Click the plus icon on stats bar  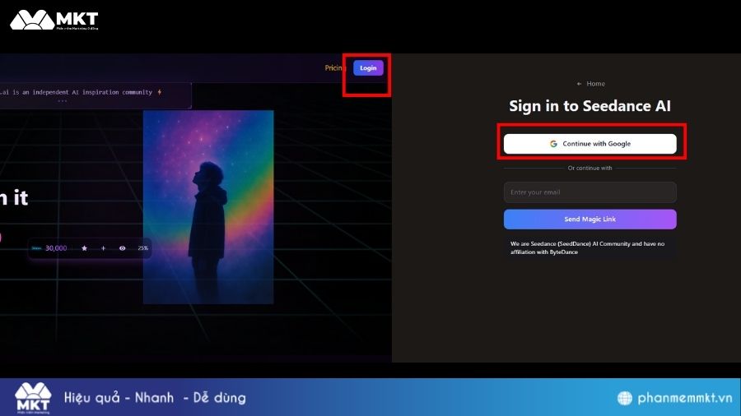103,248
